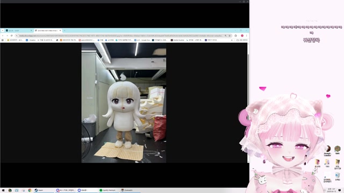
Task: Click the browser back arrow
Action: [3, 36]
